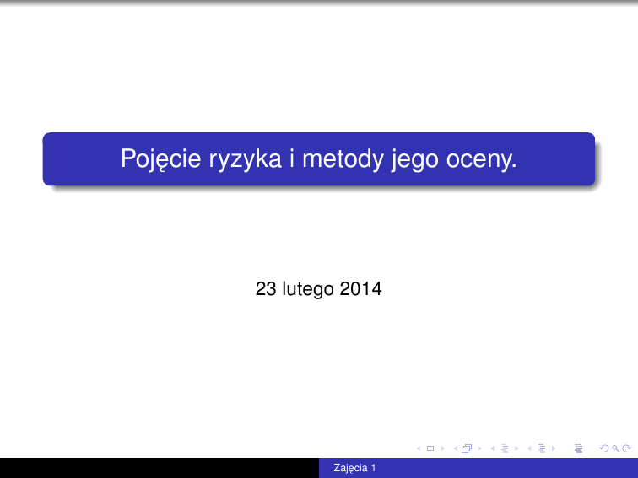Click the 'Zajęcia 1' footer title

354,468
